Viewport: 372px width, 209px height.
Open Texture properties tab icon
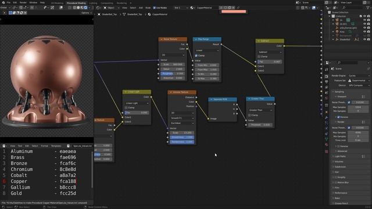(327, 151)
